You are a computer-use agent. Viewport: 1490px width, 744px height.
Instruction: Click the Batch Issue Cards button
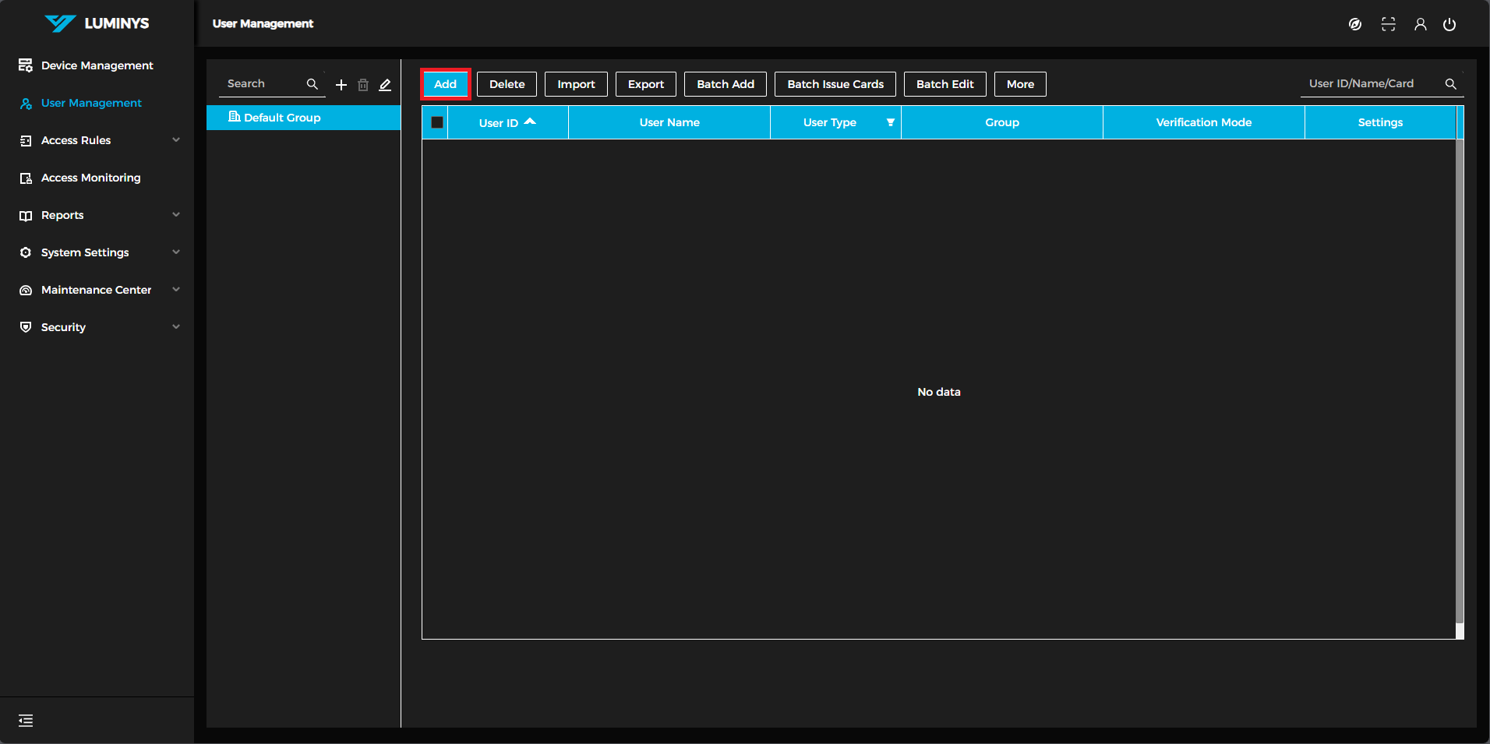pos(835,84)
